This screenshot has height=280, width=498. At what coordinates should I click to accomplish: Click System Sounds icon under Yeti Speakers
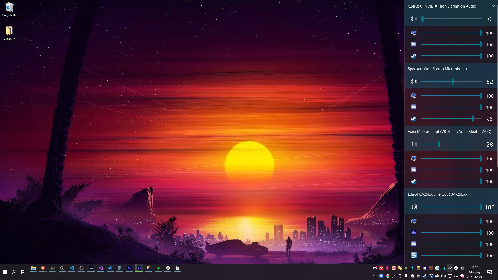(413, 96)
